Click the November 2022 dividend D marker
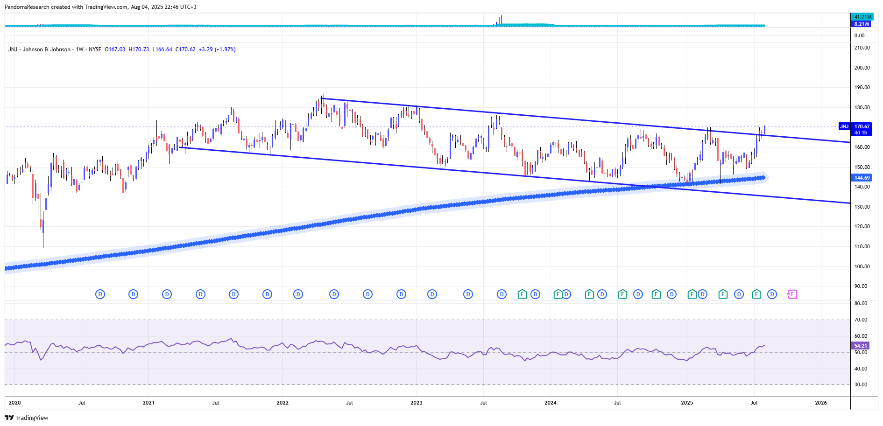 tap(401, 294)
